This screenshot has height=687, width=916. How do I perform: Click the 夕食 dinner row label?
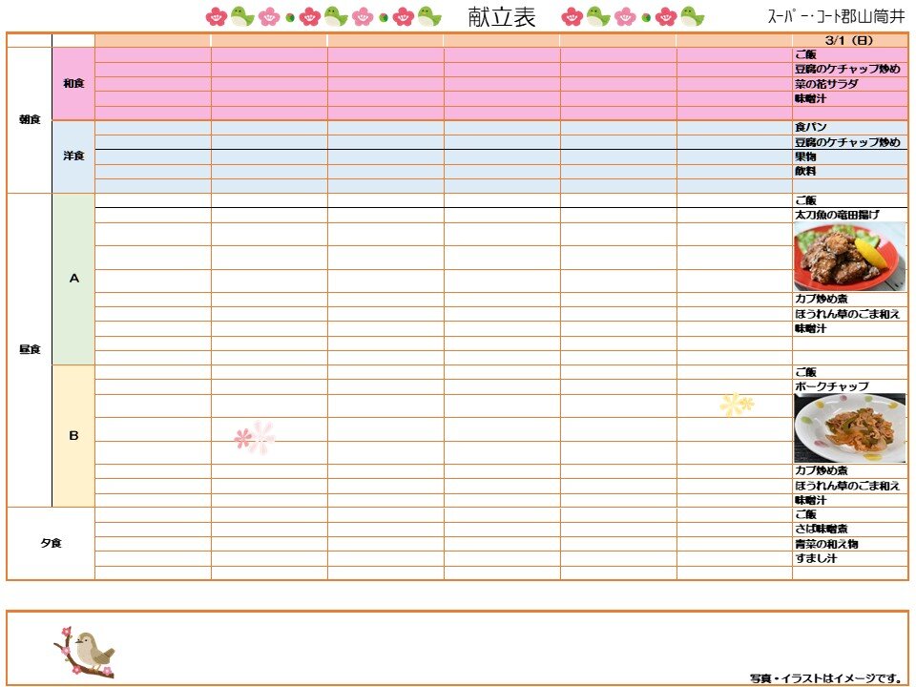click(52, 543)
